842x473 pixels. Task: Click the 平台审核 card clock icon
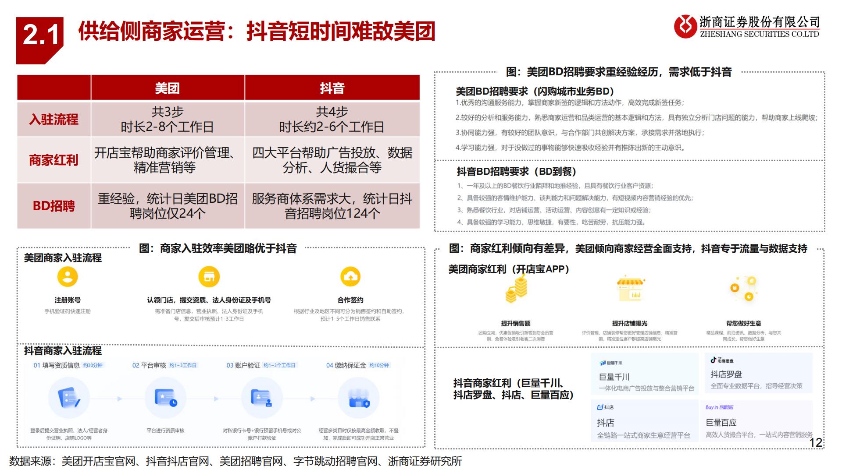pyautogui.click(x=166, y=398)
